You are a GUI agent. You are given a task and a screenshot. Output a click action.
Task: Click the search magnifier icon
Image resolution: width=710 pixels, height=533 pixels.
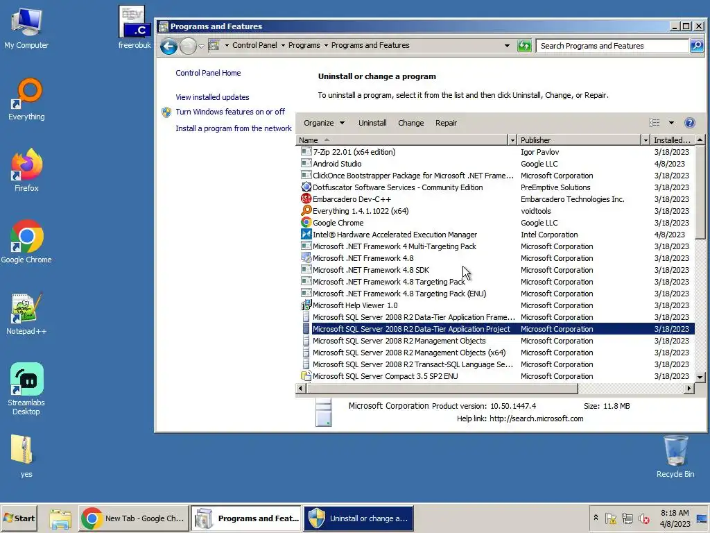click(x=696, y=46)
